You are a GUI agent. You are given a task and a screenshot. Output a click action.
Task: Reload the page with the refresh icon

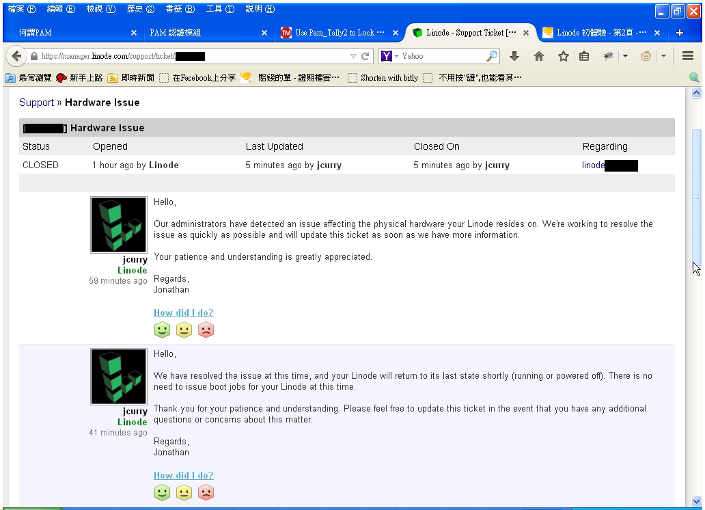click(365, 56)
